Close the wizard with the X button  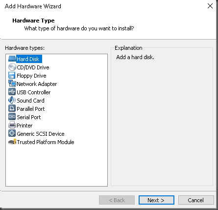[210, 6]
